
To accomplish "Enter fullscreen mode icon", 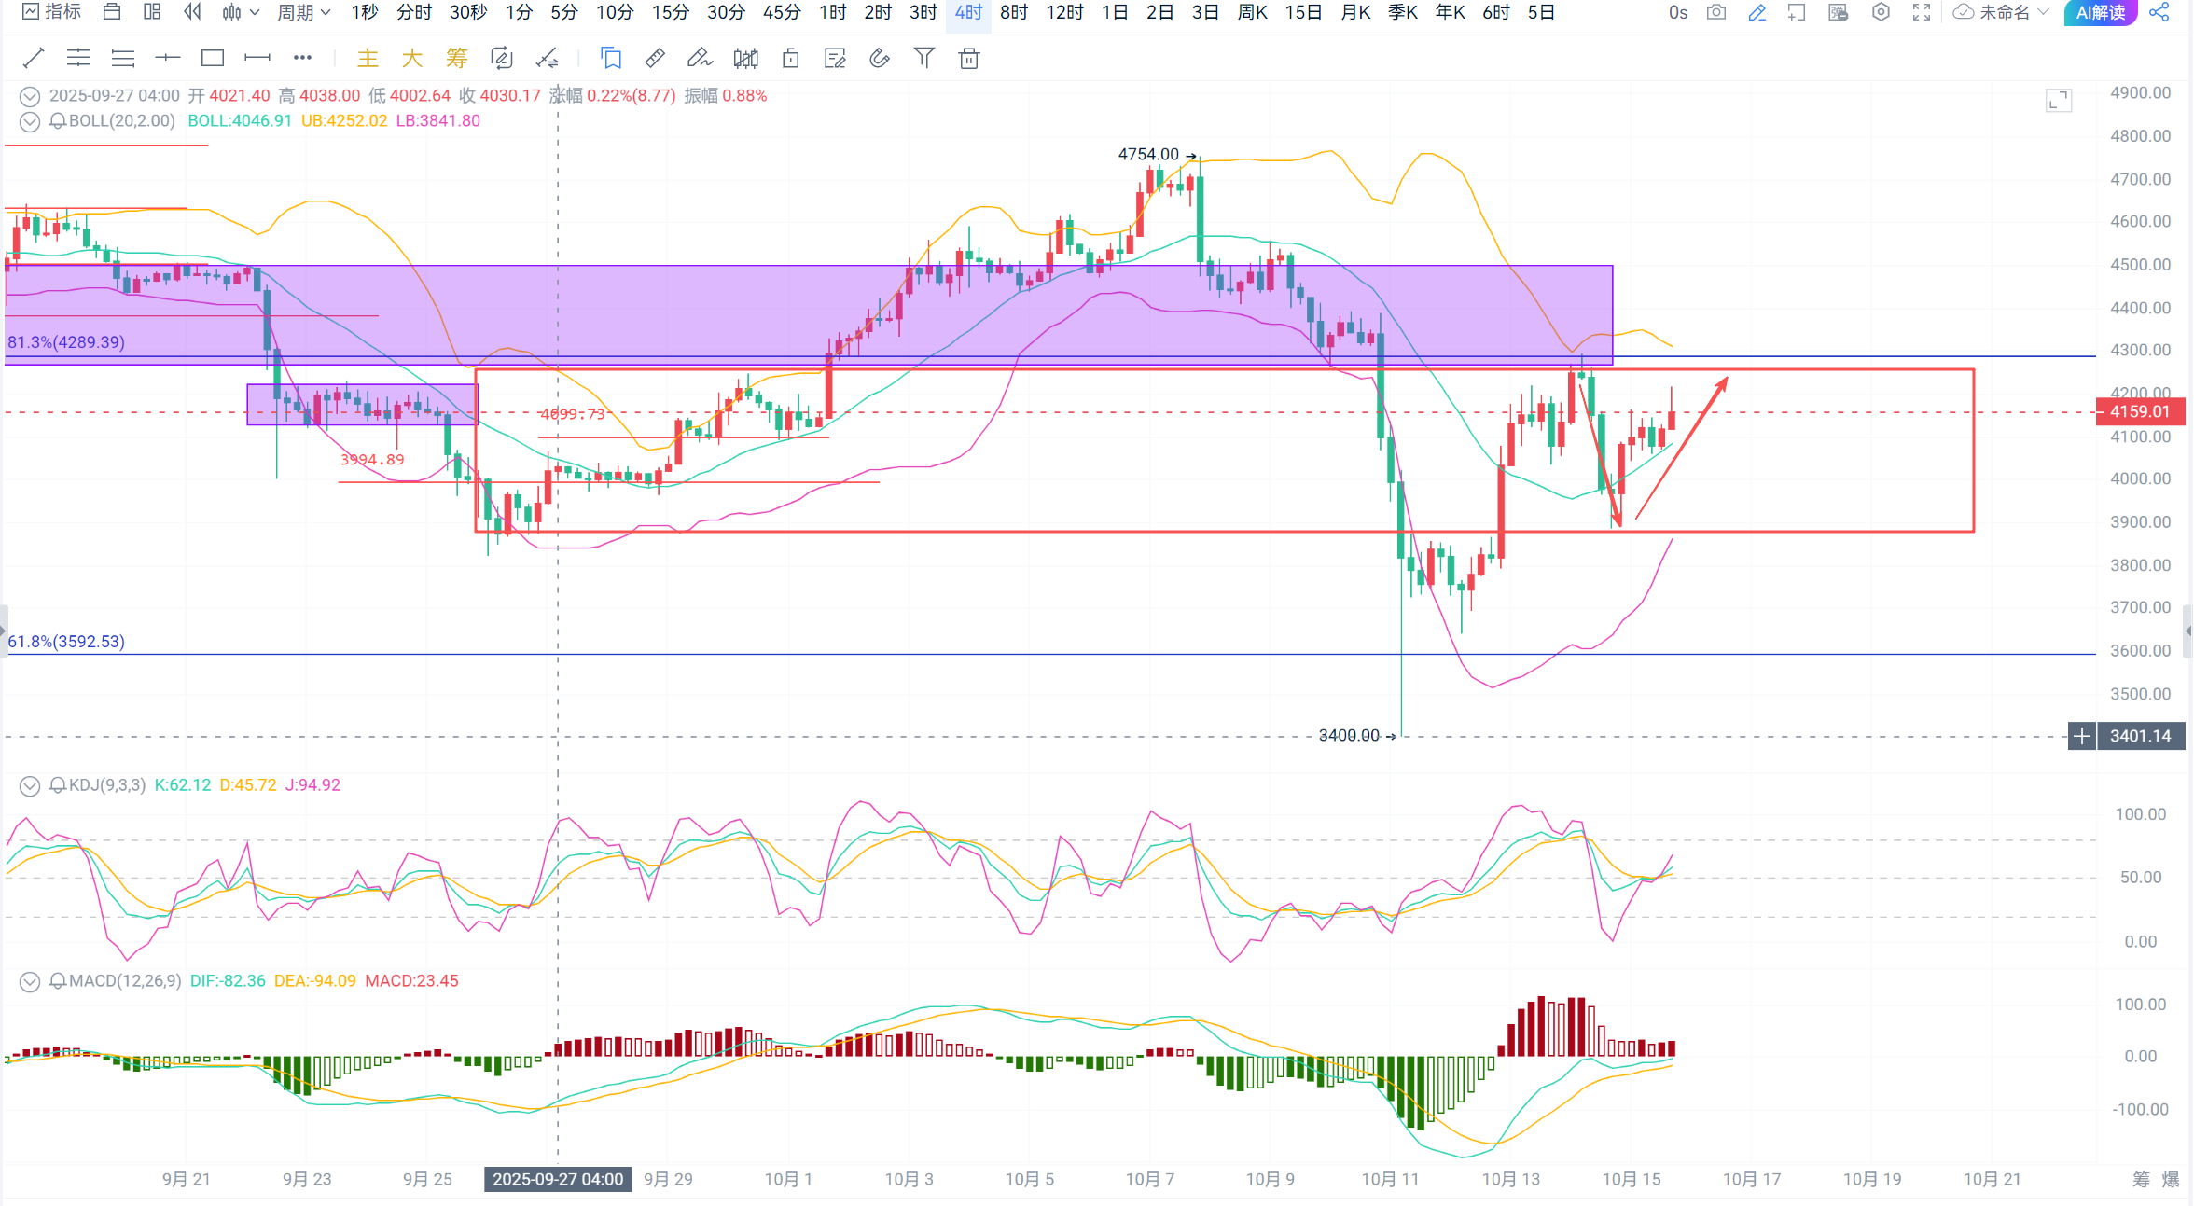I will point(1922,12).
